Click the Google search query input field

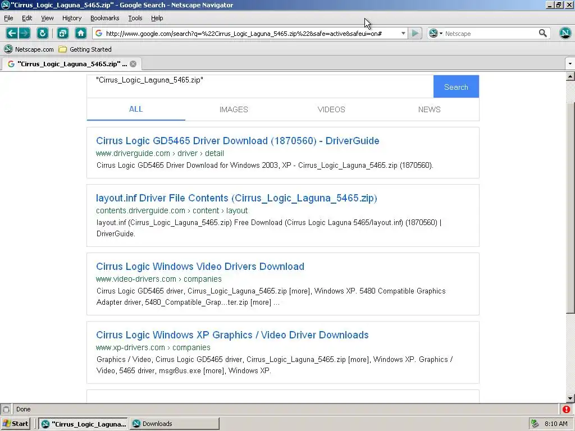(x=260, y=86)
